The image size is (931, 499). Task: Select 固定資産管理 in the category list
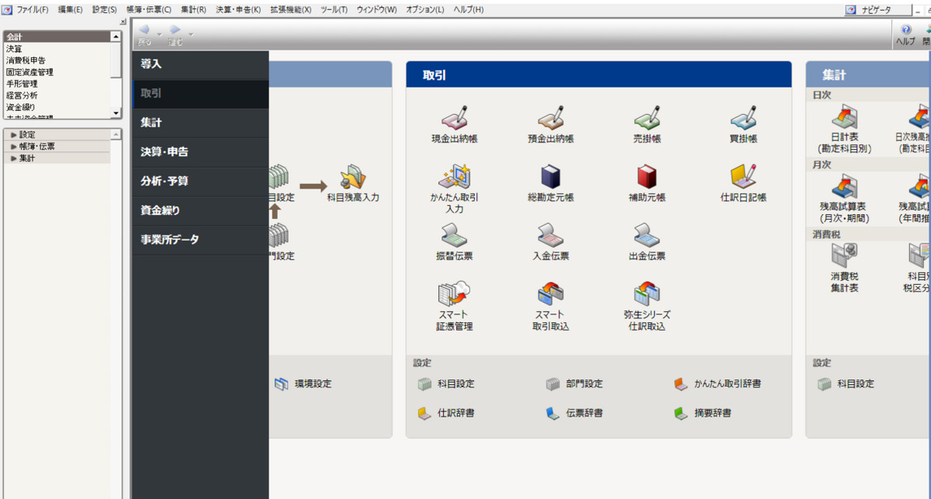coord(29,72)
